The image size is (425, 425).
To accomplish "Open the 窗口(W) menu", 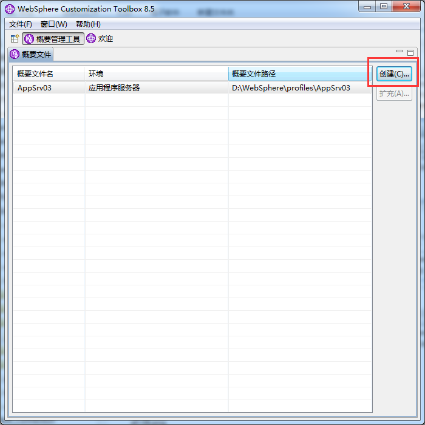I will 53,24.
